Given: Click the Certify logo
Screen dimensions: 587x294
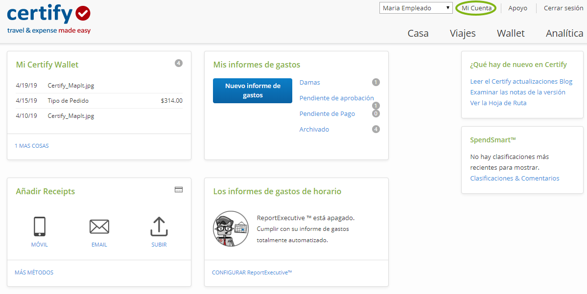Looking at the screenshot, I should click(x=49, y=20).
